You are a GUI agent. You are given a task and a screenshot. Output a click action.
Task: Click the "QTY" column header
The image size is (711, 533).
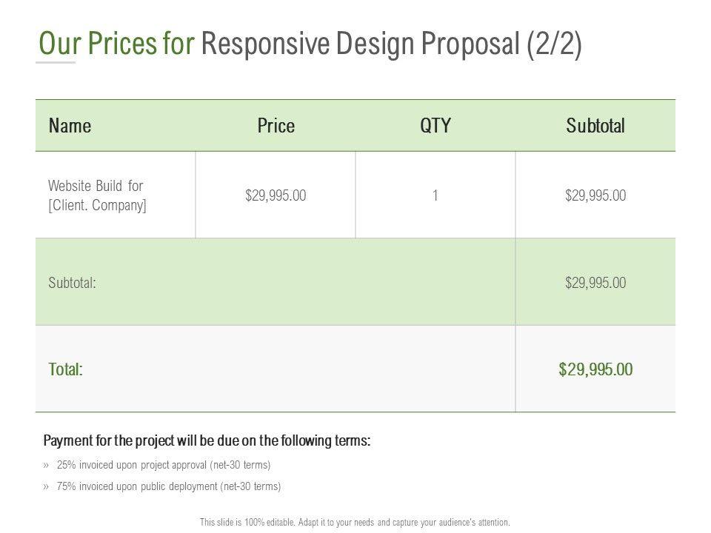(x=435, y=126)
